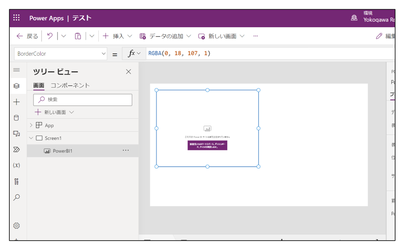Click the top-center resize handle
The height and width of the screenshot is (249, 404).
(x=207, y=90)
